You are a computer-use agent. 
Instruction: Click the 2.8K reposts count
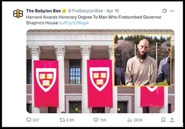[70, 120]
